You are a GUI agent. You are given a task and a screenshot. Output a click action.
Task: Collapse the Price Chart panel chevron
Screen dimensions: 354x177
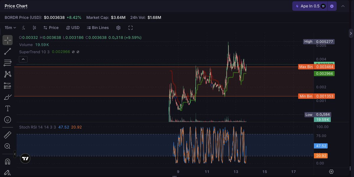pos(343,6)
